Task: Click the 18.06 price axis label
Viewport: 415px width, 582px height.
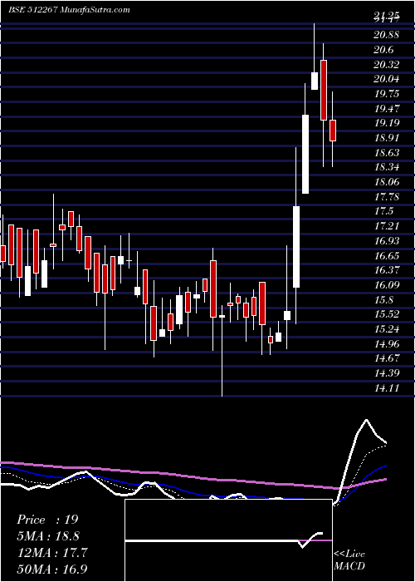Action: click(387, 182)
